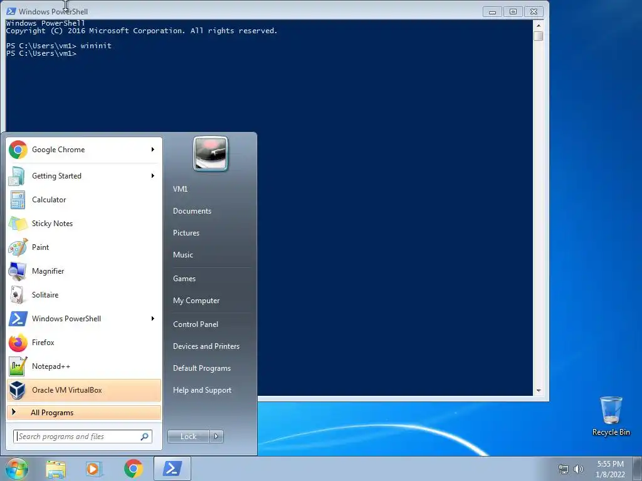Click the search magnifier icon
Viewport: 642px width, 481px height.
click(x=144, y=437)
